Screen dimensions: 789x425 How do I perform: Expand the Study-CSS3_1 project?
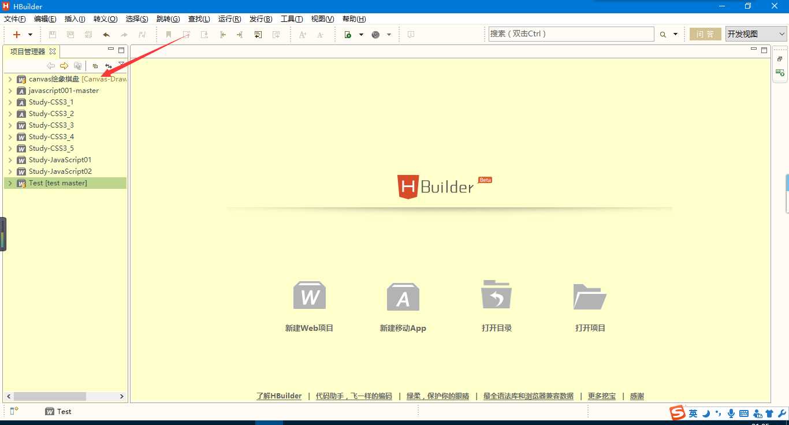coord(10,102)
